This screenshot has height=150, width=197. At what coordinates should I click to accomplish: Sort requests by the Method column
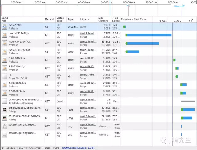[50, 19]
